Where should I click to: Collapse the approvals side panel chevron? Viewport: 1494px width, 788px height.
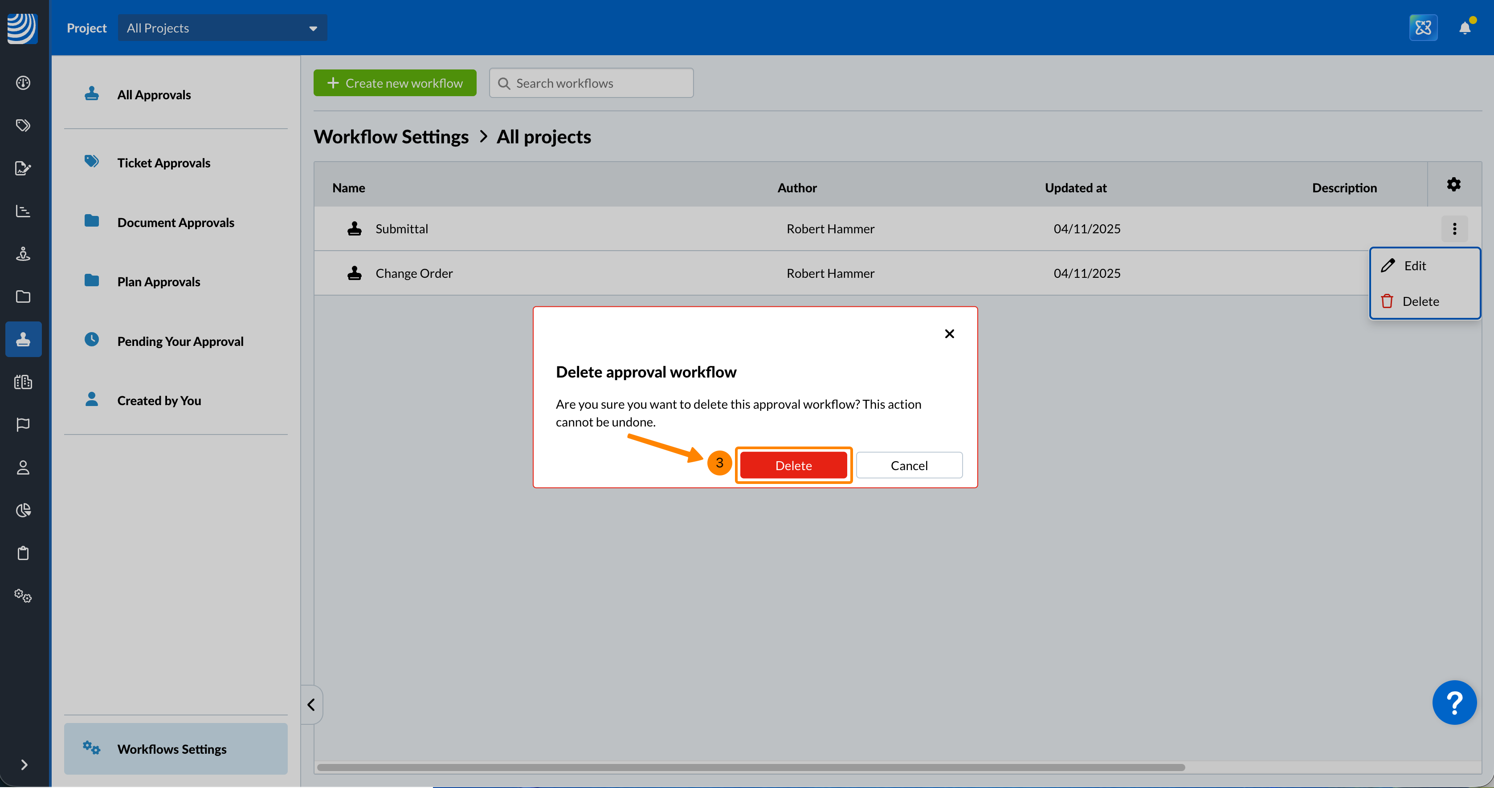click(311, 704)
